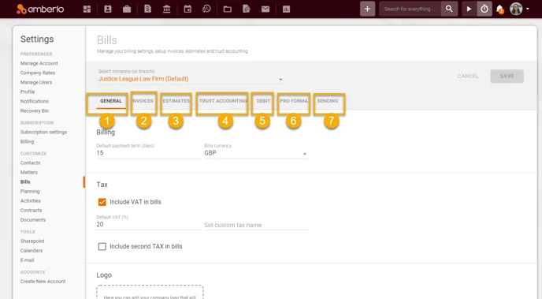542x299 pixels.
Task: Open notifications bell icon
Action: tap(499, 9)
